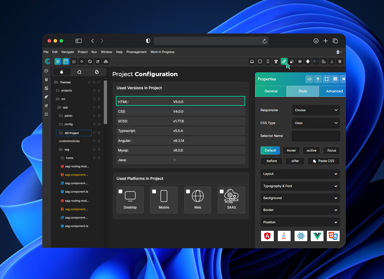Open the palette icon in left sidebar
This screenshot has width=384, height=279.
coord(46,71)
